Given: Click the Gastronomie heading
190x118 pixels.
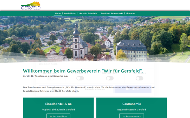Looking at the screenshot, I should (x=132, y=104).
